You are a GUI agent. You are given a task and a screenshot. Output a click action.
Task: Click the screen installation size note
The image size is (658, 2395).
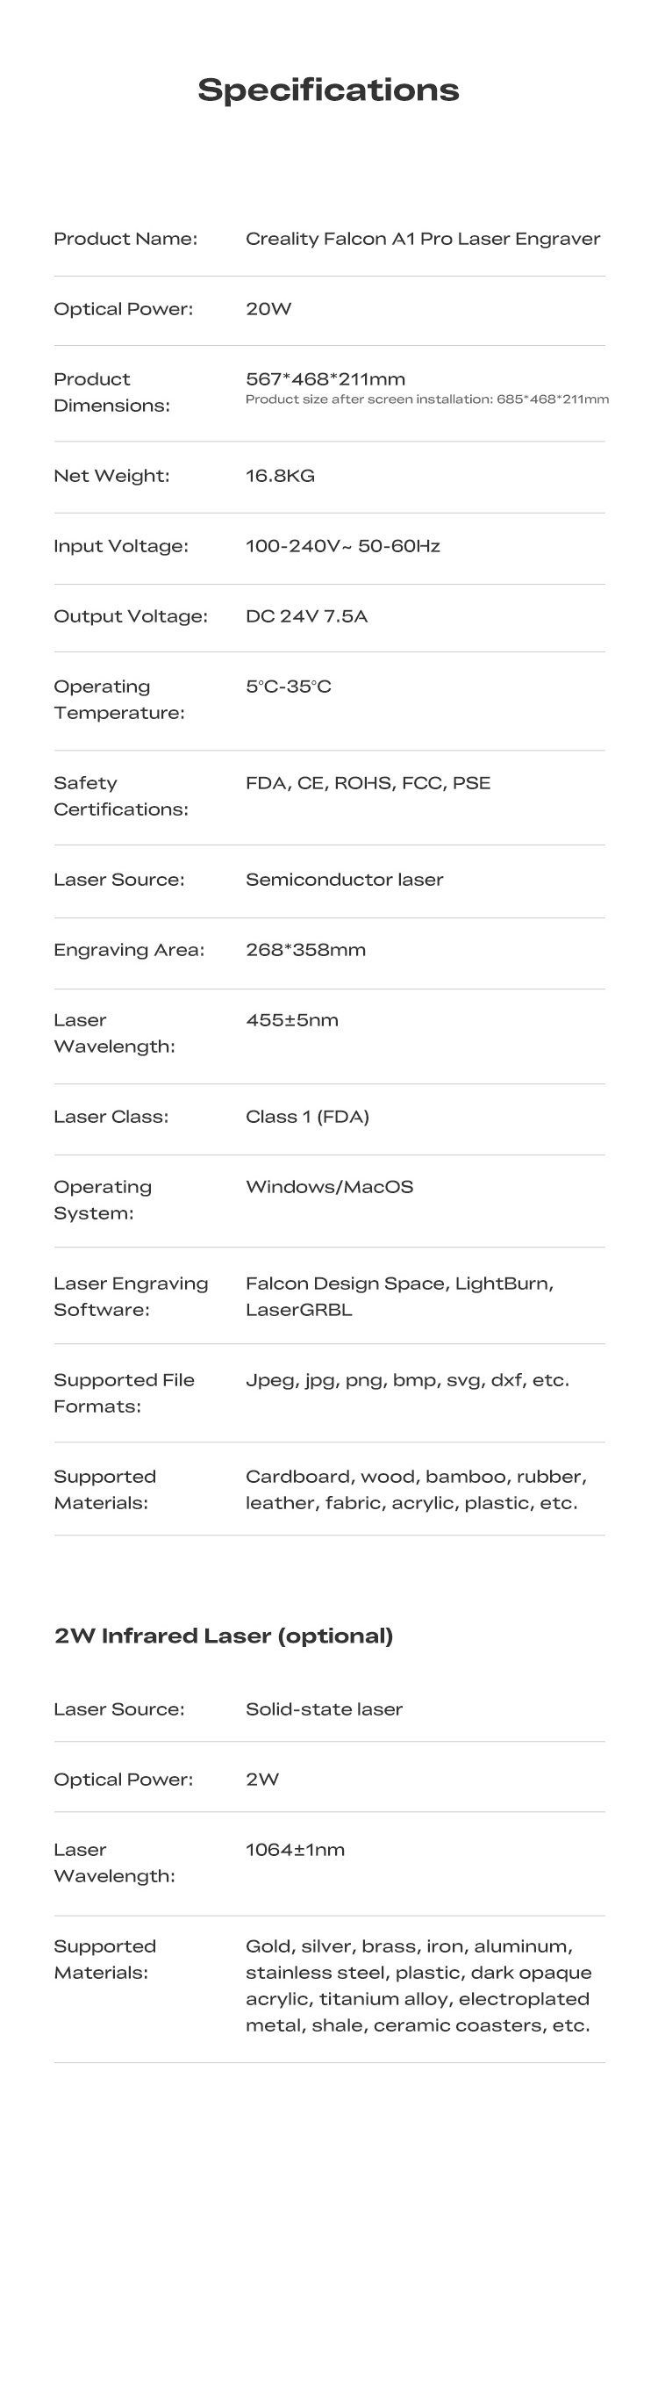pos(426,399)
